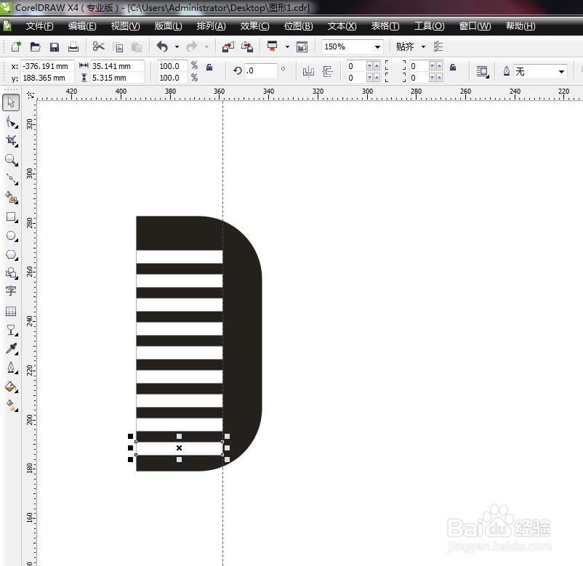Open the 帮助(H) menu
The image size is (583, 566).
coord(520,26)
